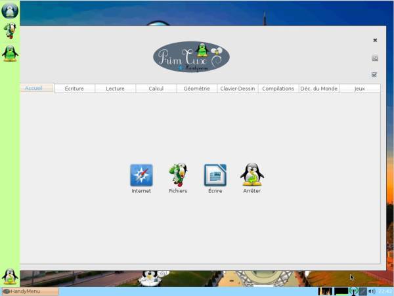
Task: Open the volume speaker tray icon
Action: [x=372, y=291]
